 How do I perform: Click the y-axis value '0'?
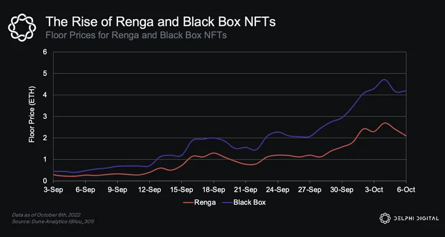pyautogui.click(x=45, y=181)
